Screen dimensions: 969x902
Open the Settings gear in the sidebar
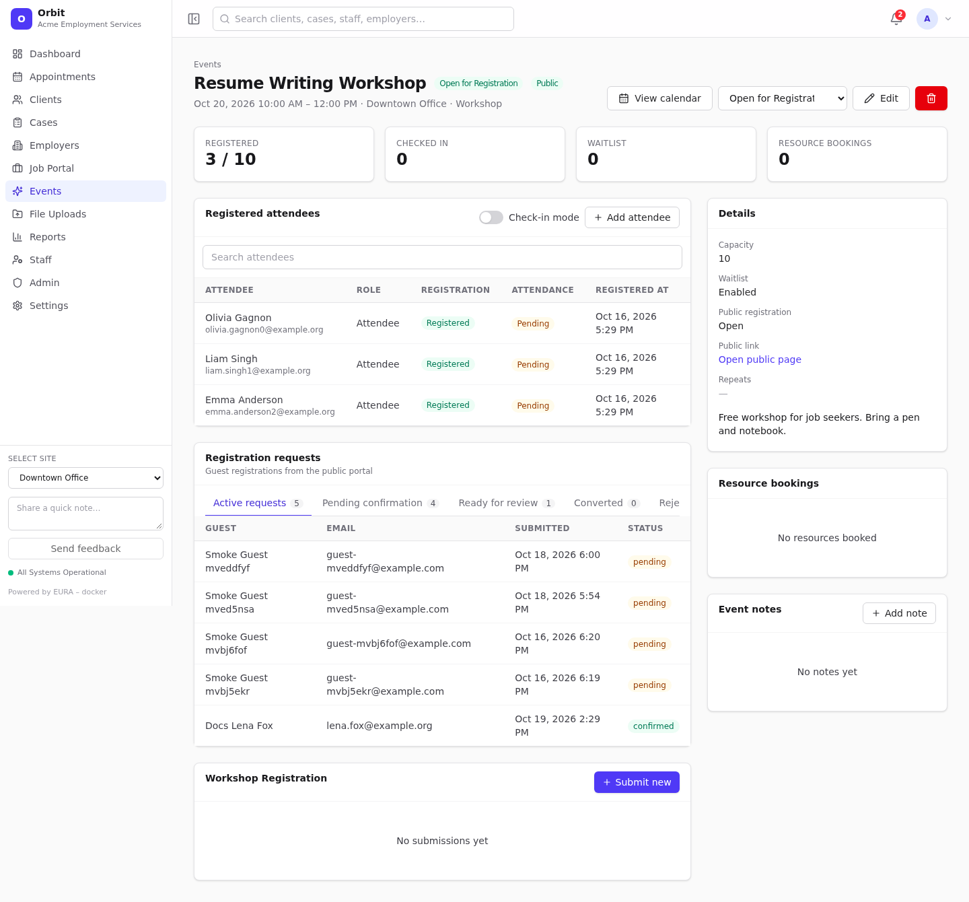coord(17,306)
